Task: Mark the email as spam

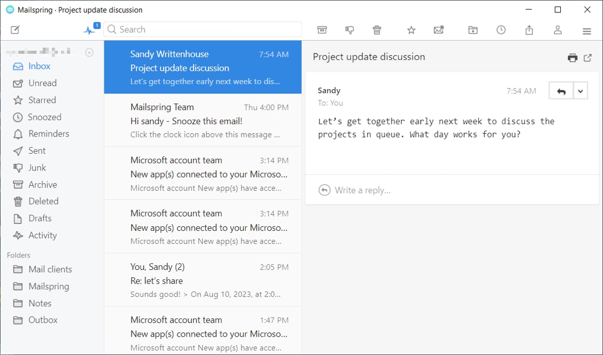Action: click(x=350, y=30)
